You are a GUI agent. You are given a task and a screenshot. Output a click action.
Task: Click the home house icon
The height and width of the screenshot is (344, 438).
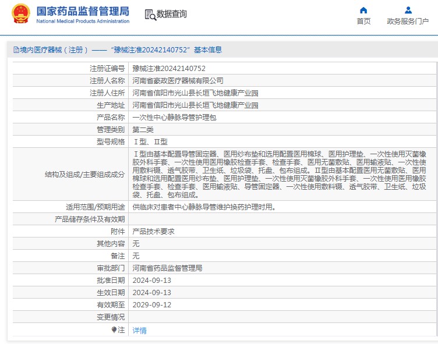pyautogui.click(x=363, y=10)
